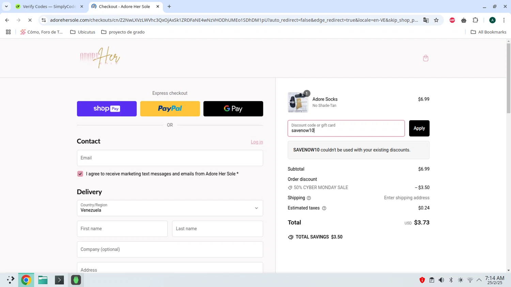Open All Bookmarks folder
The width and height of the screenshot is (511, 287).
click(489, 32)
